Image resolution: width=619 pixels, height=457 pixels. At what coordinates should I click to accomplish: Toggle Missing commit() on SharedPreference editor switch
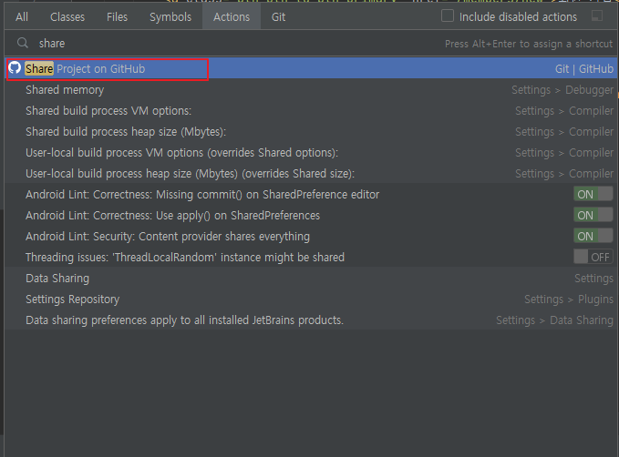pyautogui.click(x=593, y=195)
